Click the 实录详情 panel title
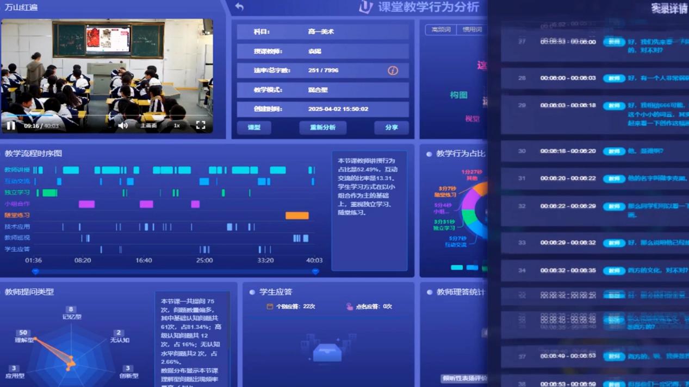Viewport: 689px width, 387px height. (669, 8)
